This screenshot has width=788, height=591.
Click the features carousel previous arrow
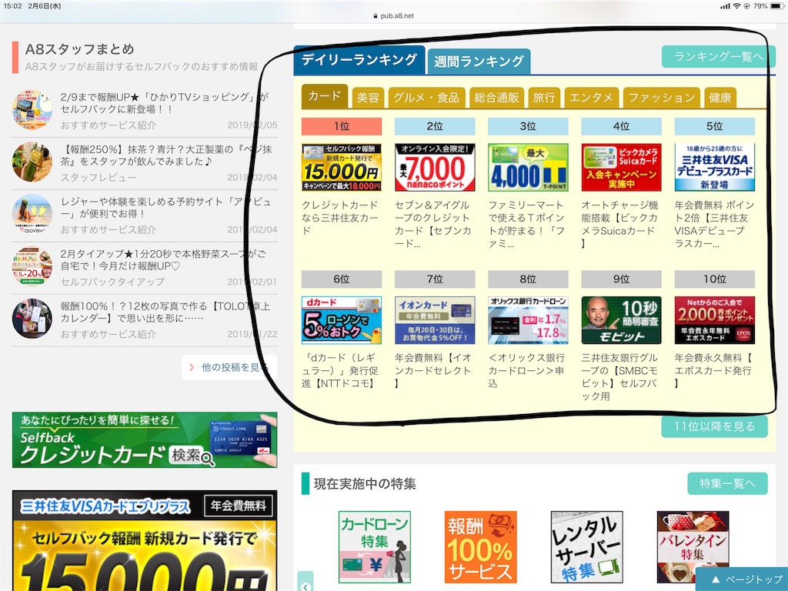tap(306, 583)
